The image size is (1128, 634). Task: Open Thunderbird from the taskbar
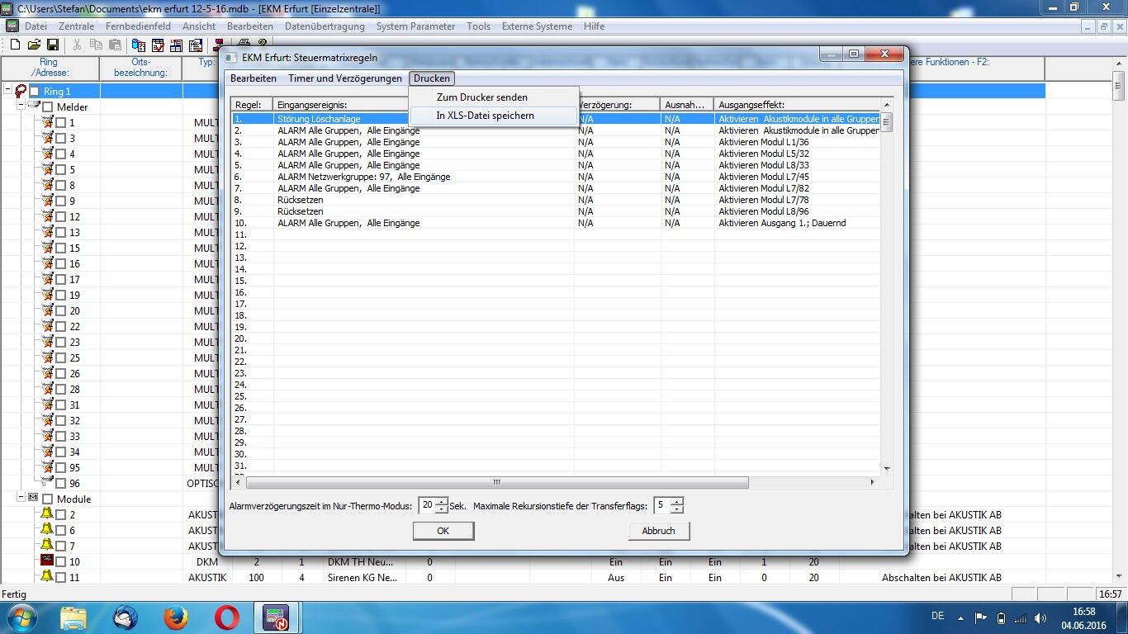(125, 617)
